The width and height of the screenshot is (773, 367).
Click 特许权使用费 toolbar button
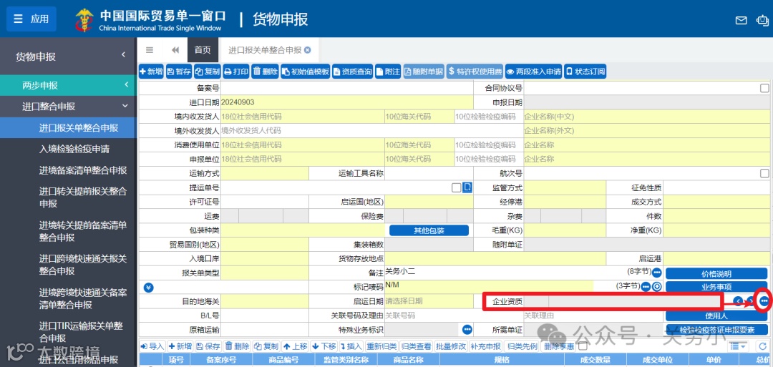[x=475, y=72]
